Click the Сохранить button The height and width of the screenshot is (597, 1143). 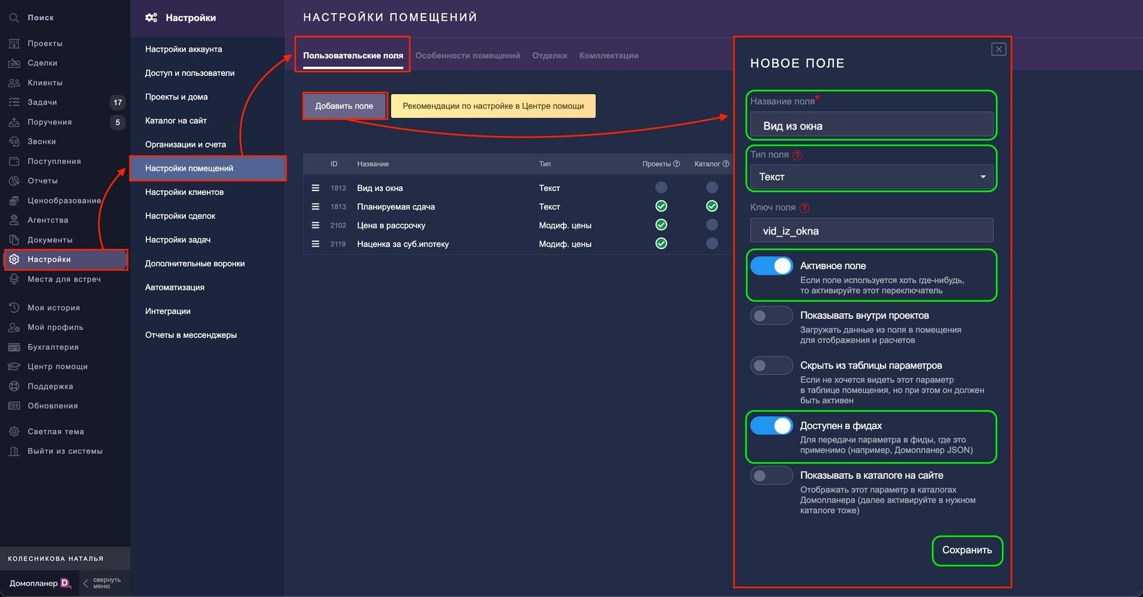(x=967, y=550)
